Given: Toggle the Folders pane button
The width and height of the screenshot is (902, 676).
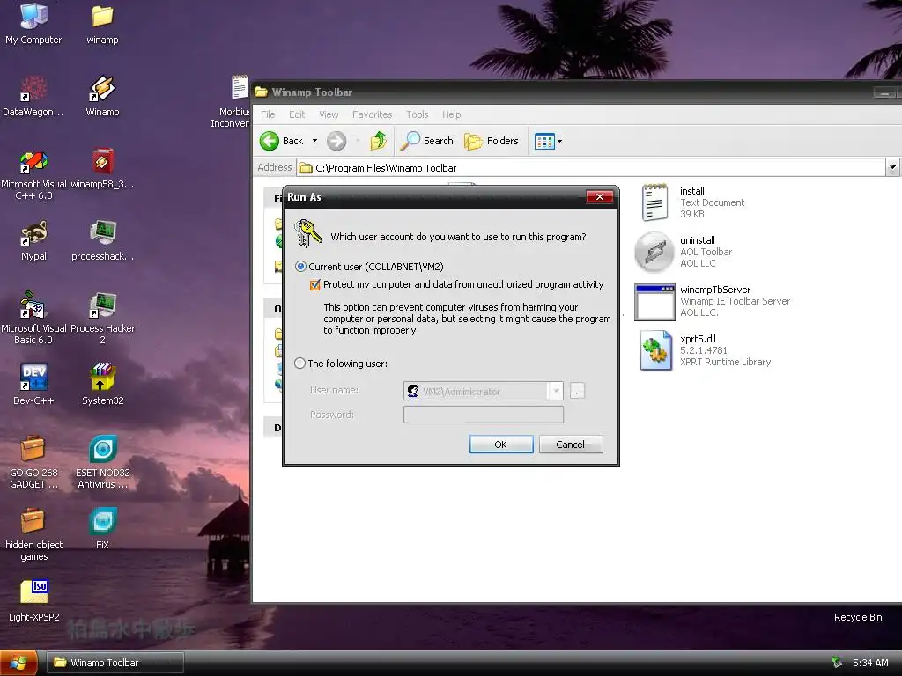Looking at the screenshot, I should 492,141.
